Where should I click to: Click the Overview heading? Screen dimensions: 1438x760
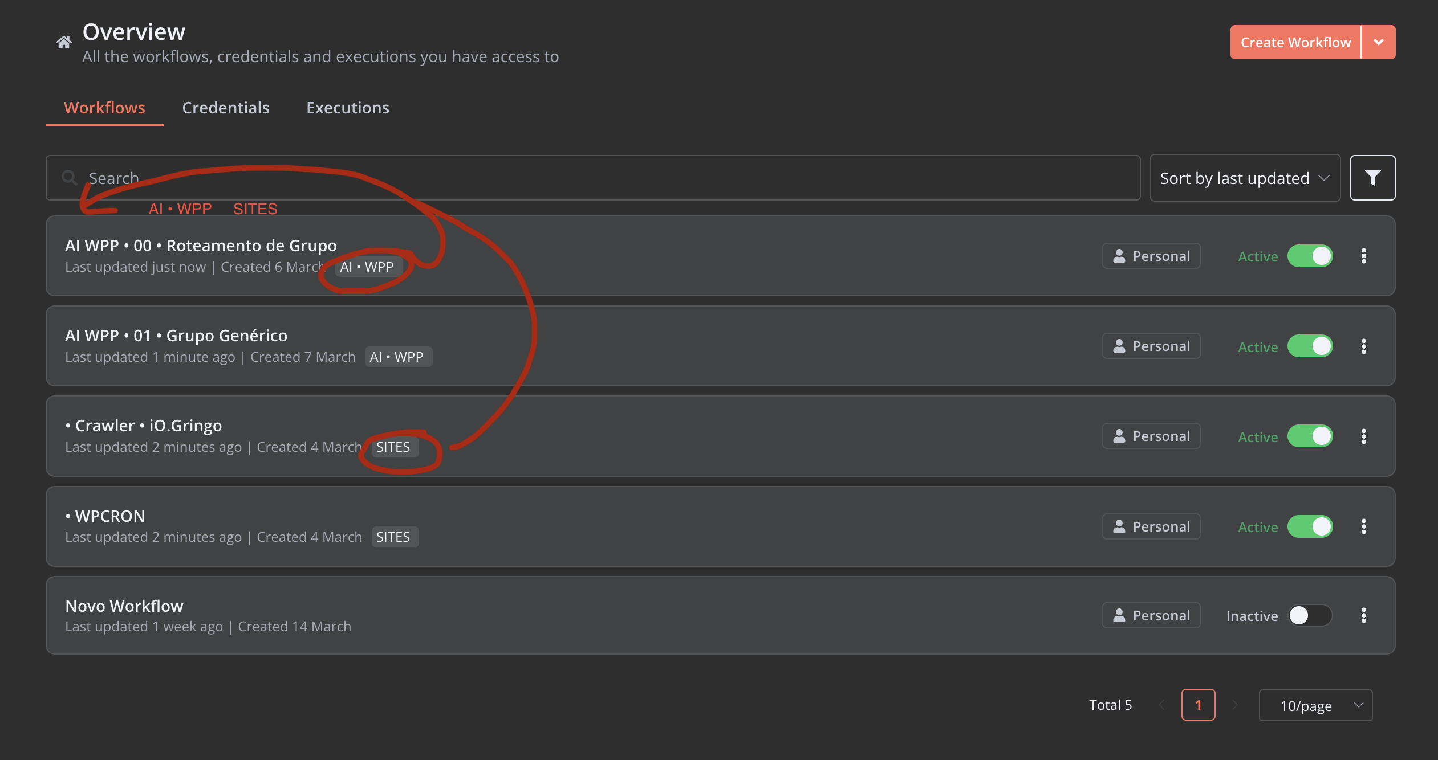(x=134, y=32)
